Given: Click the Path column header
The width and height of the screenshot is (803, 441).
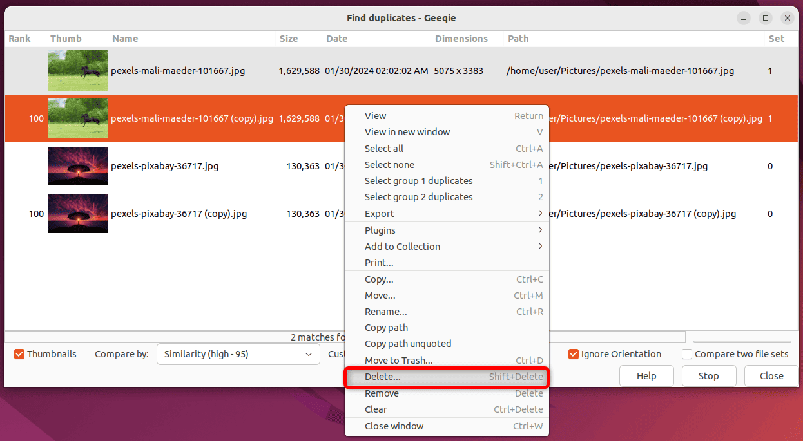Looking at the screenshot, I should [x=634, y=39].
